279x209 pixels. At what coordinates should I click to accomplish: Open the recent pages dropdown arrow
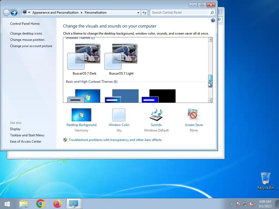[x=19, y=13]
